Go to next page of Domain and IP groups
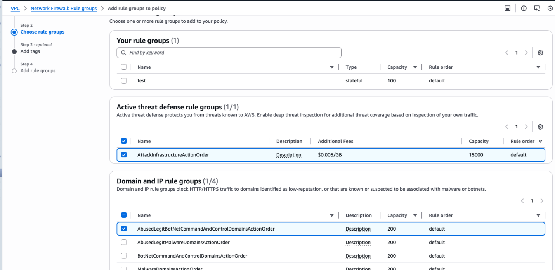555x270 pixels. [542, 201]
